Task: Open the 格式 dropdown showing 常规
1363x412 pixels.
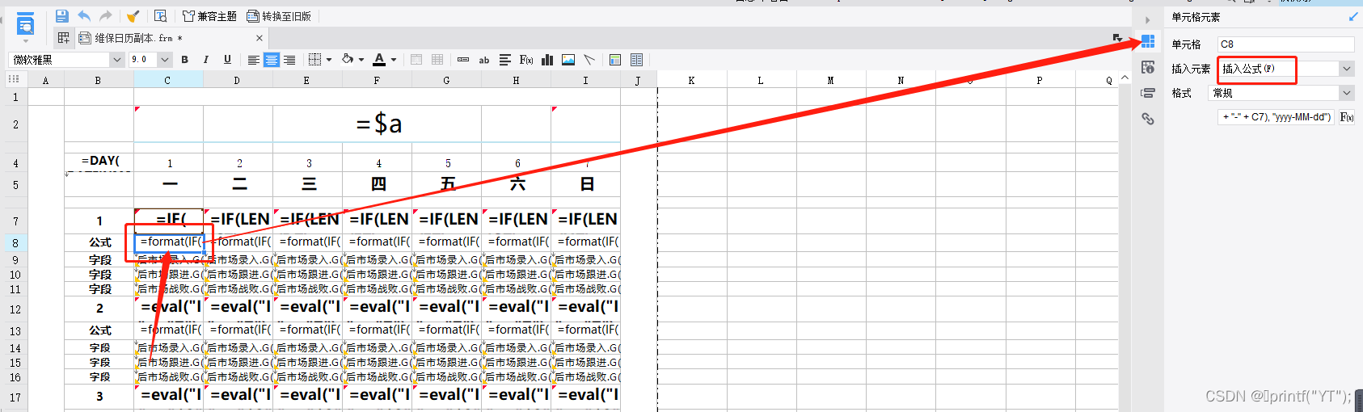Action: [1281, 93]
